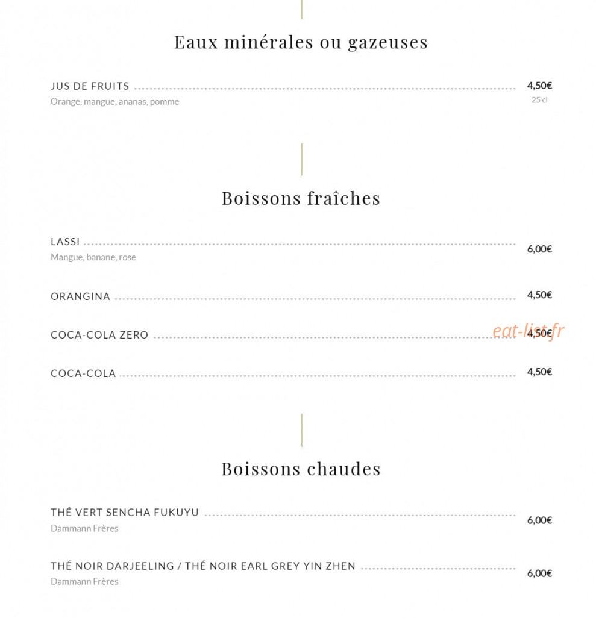Click the Eaux minérales ou gazeuses heading
The height and width of the screenshot is (618, 596).
[301, 42]
